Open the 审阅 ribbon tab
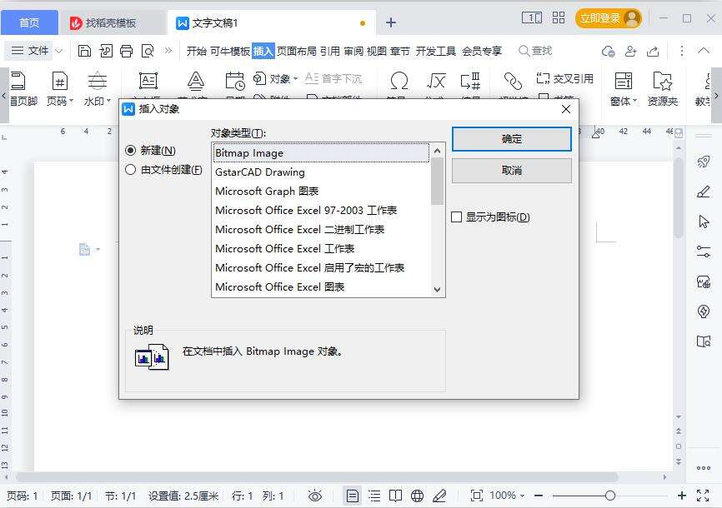722x508 pixels. (353, 51)
